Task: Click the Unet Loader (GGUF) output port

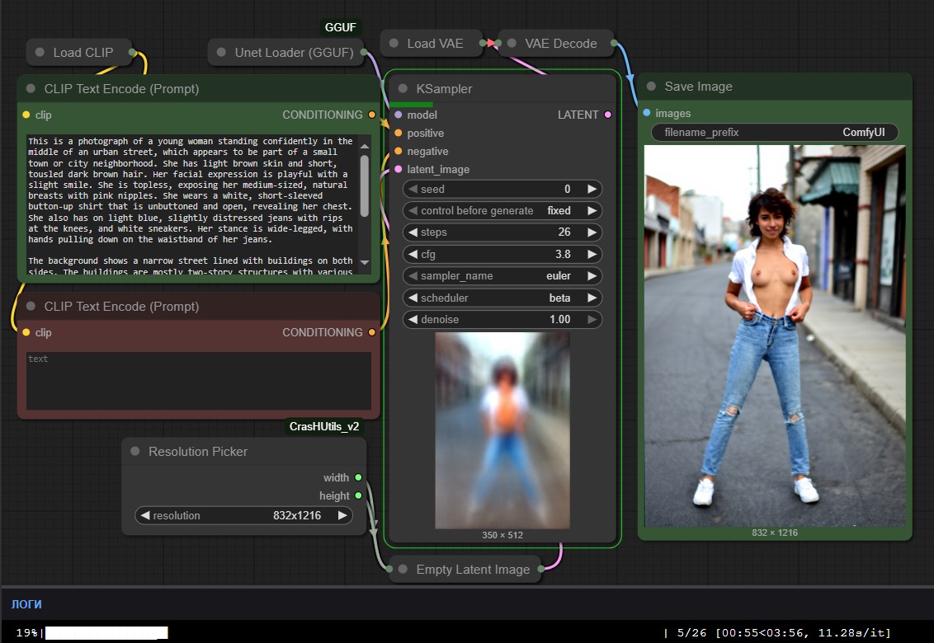Action: click(364, 53)
